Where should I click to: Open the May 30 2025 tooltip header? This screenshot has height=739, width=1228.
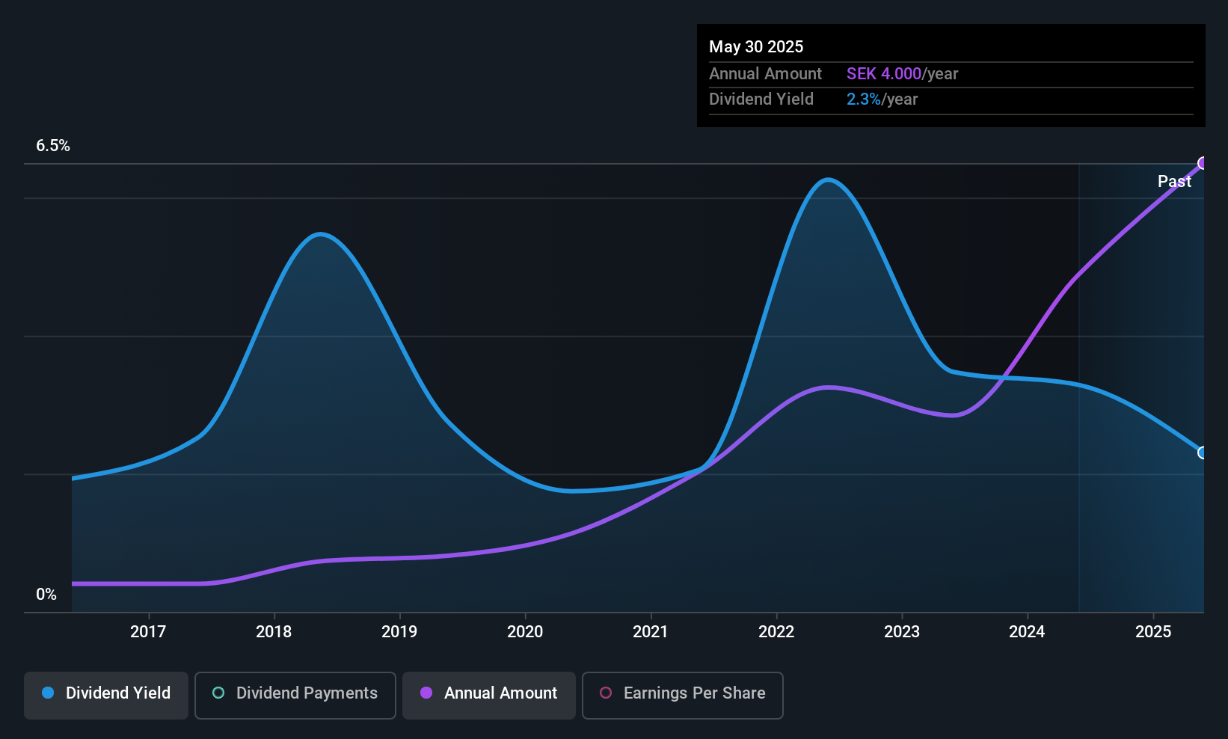coord(756,46)
